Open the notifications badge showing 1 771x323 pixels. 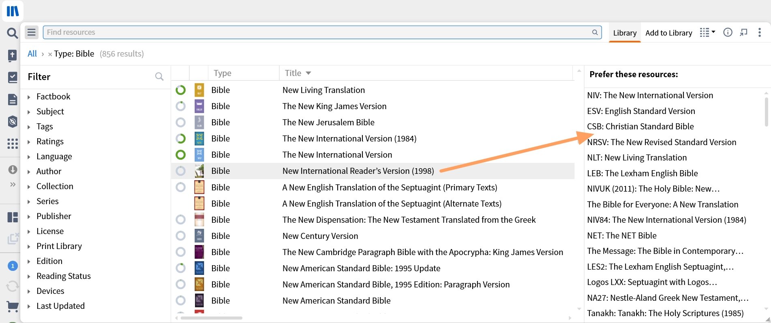pyautogui.click(x=13, y=266)
